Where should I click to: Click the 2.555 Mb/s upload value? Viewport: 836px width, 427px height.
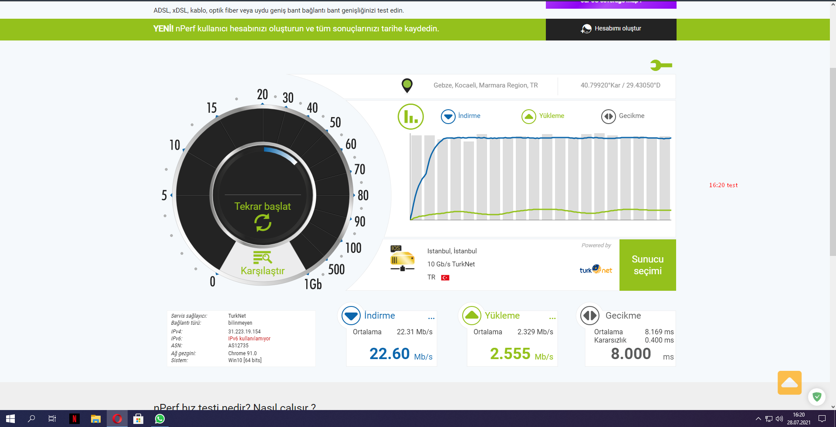pyautogui.click(x=521, y=354)
